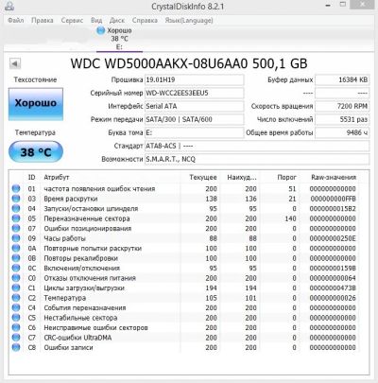The height and width of the screenshot is (383, 378).
Task: Click the ID column header
Action: tap(32, 178)
